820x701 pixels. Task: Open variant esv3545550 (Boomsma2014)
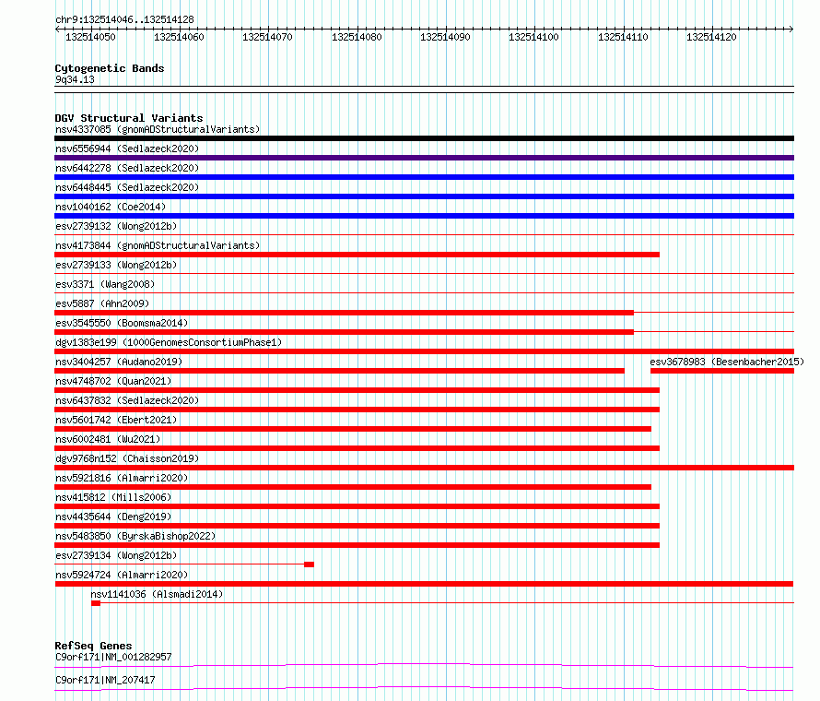point(122,323)
